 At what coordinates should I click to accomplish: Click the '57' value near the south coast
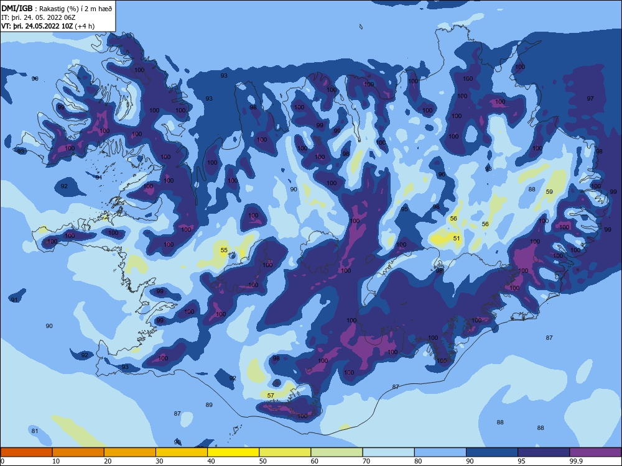[271, 395]
